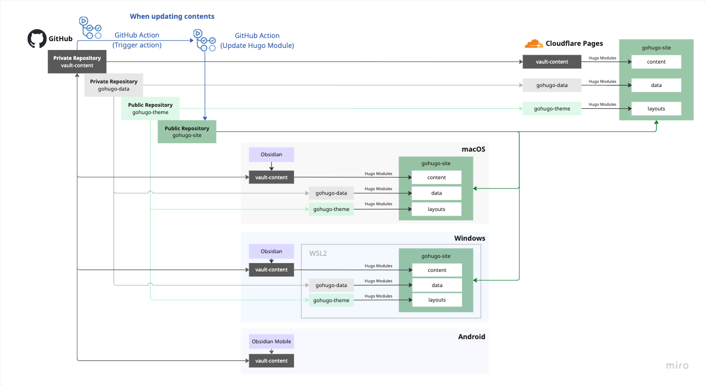Click the 'GitHub' title text
Screen dimensions: 705x385
[x=60, y=39]
